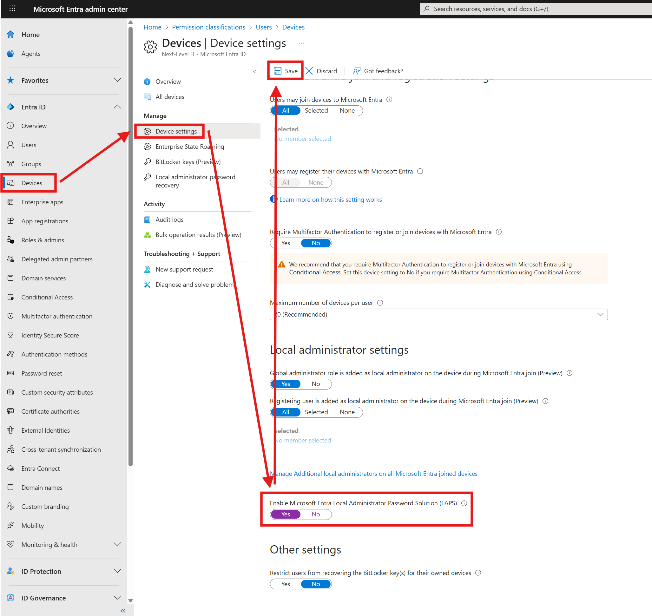Viewport: 652px width, 616px height.
Task: Set users may join devices to None
Action: pos(347,111)
